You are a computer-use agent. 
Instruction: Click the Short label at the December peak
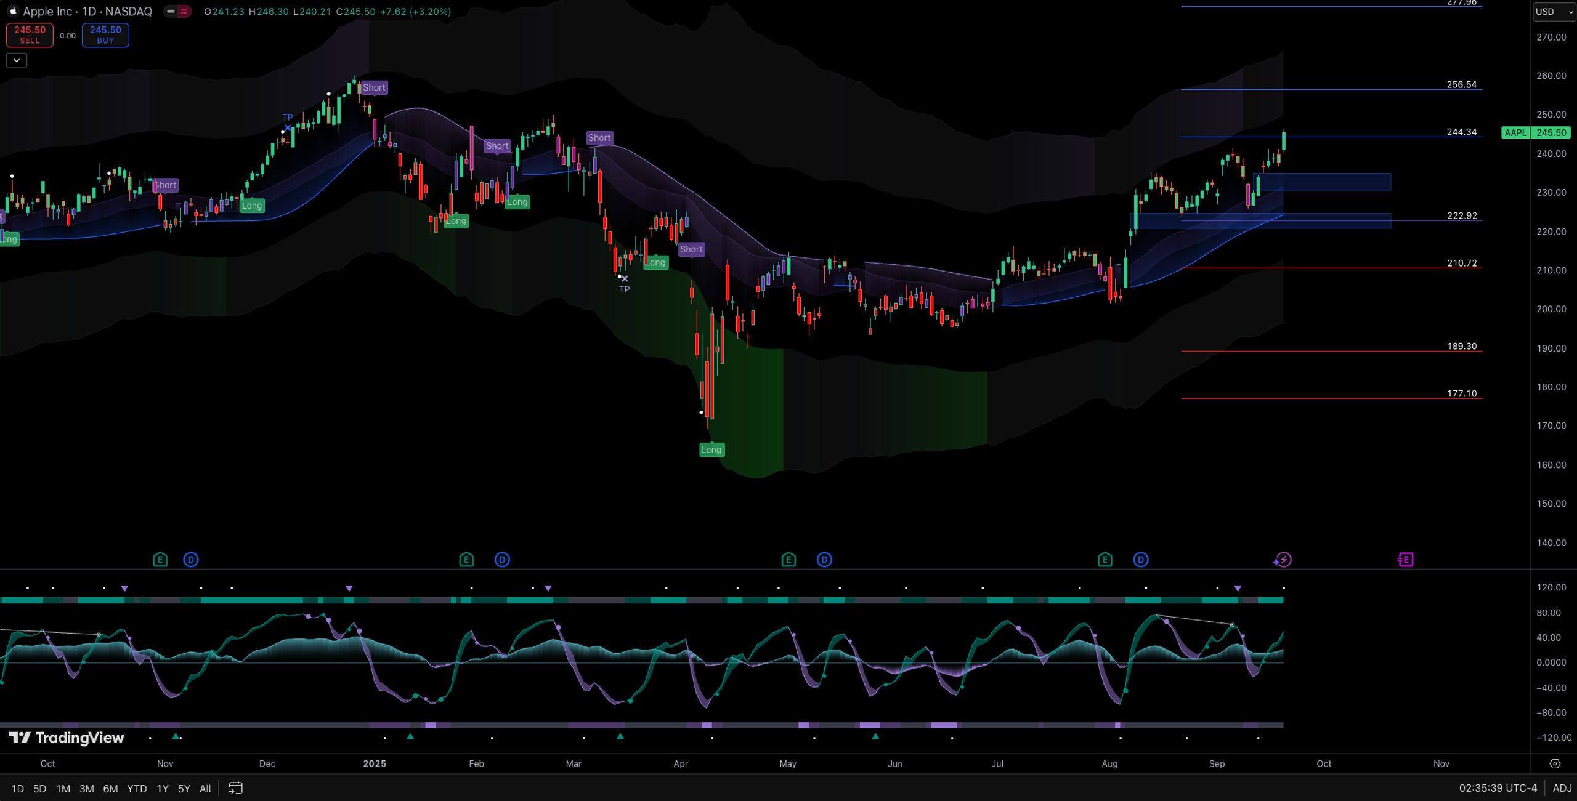point(374,87)
